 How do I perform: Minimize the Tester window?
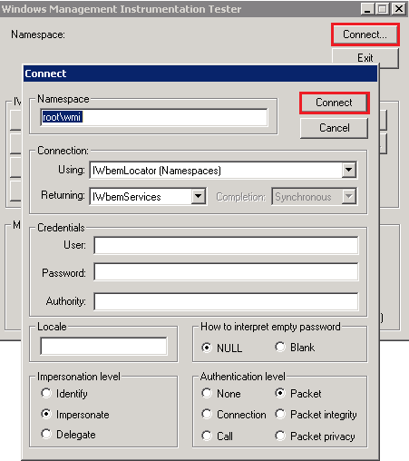(367, 9)
